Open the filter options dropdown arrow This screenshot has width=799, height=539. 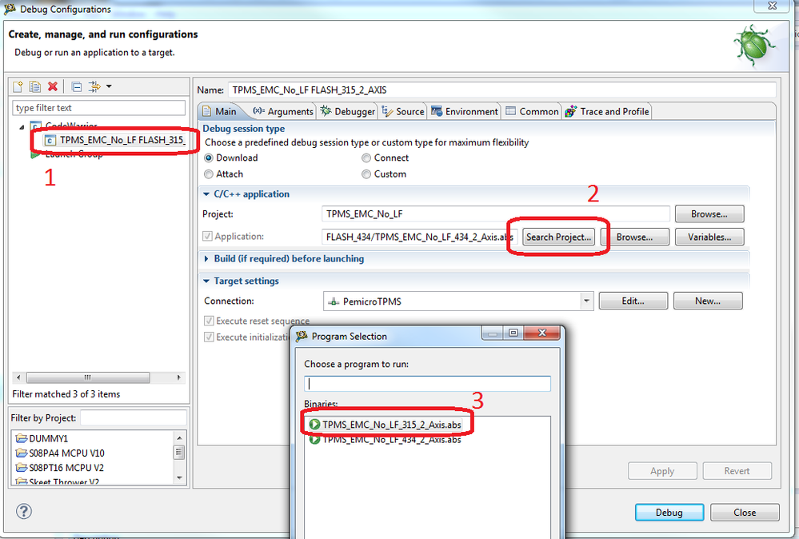tap(109, 86)
